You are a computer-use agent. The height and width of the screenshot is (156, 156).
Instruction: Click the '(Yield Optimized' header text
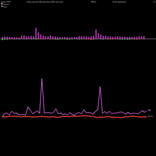pyautogui.click(x=119, y=2)
